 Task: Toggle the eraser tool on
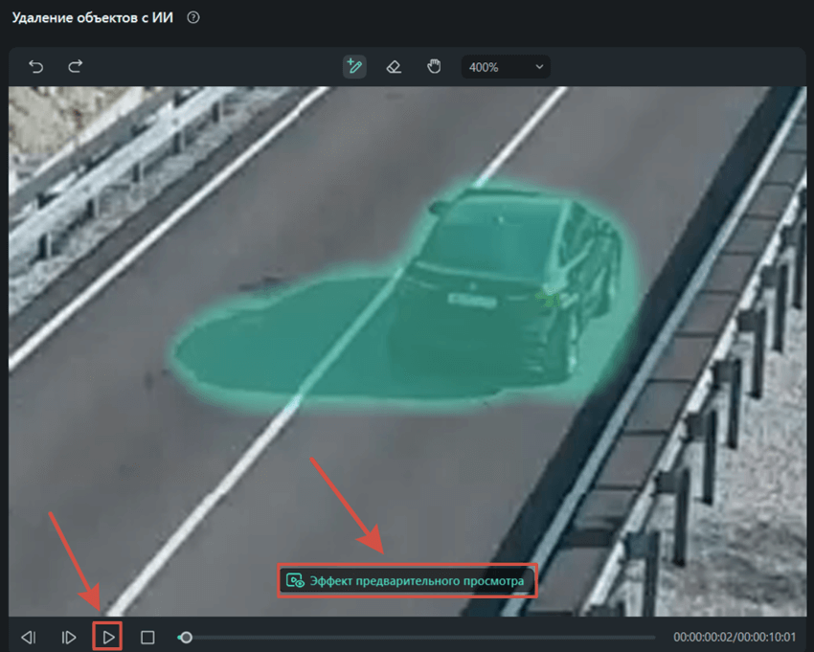tap(394, 66)
